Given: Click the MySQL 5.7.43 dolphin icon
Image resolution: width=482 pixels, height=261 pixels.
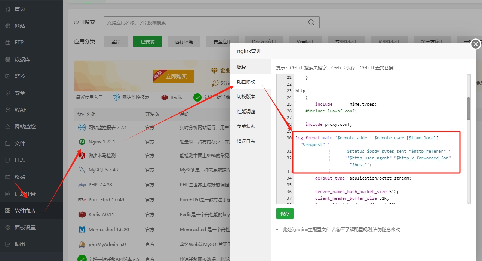Looking at the screenshot, I should [82, 170].
